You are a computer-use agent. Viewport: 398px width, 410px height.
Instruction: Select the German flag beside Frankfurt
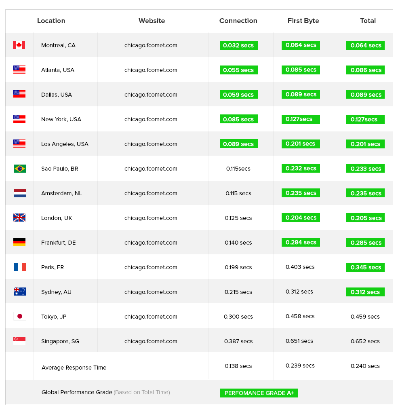coord(19,242)
